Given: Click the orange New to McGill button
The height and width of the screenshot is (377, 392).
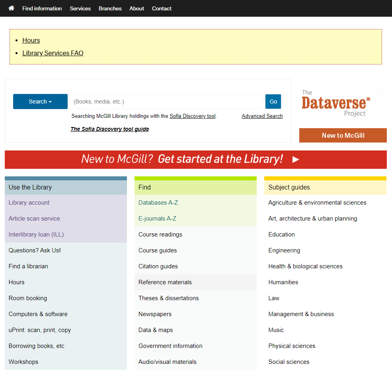Looking at the screenshot, I should point(343,135).
